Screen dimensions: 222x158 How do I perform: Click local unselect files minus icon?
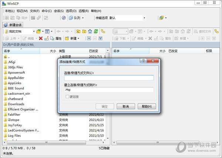[x=95, y=38]
